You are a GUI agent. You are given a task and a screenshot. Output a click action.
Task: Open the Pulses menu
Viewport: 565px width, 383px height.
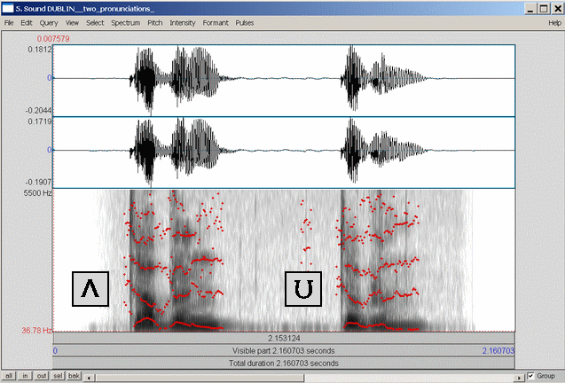pos(245,21)
